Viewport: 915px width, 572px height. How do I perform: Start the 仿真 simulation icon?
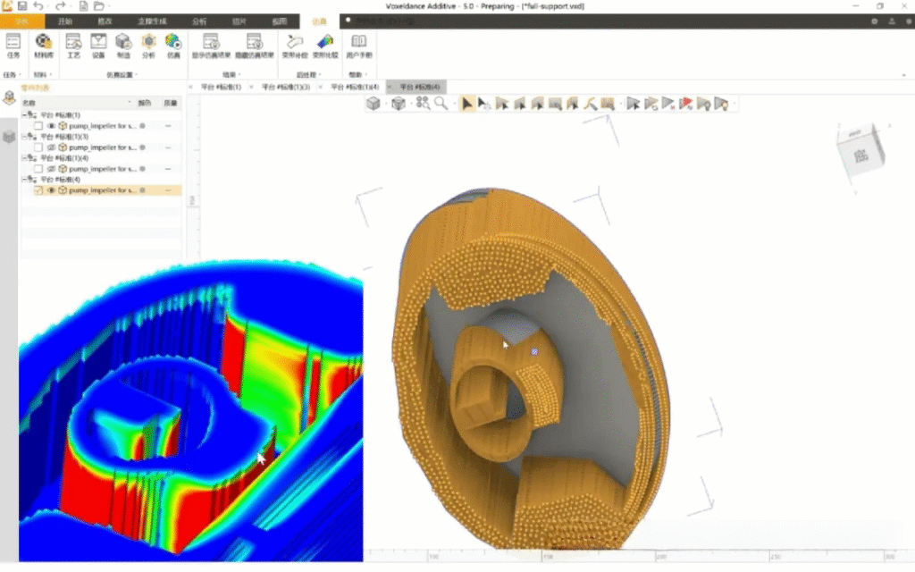(172, 44)
